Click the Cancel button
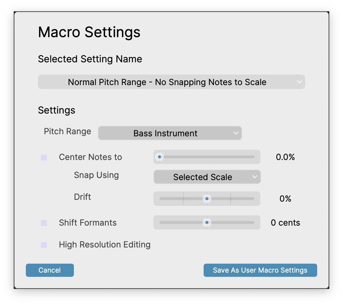The height and width of the screenshot is (305, 343). point(50,270)
